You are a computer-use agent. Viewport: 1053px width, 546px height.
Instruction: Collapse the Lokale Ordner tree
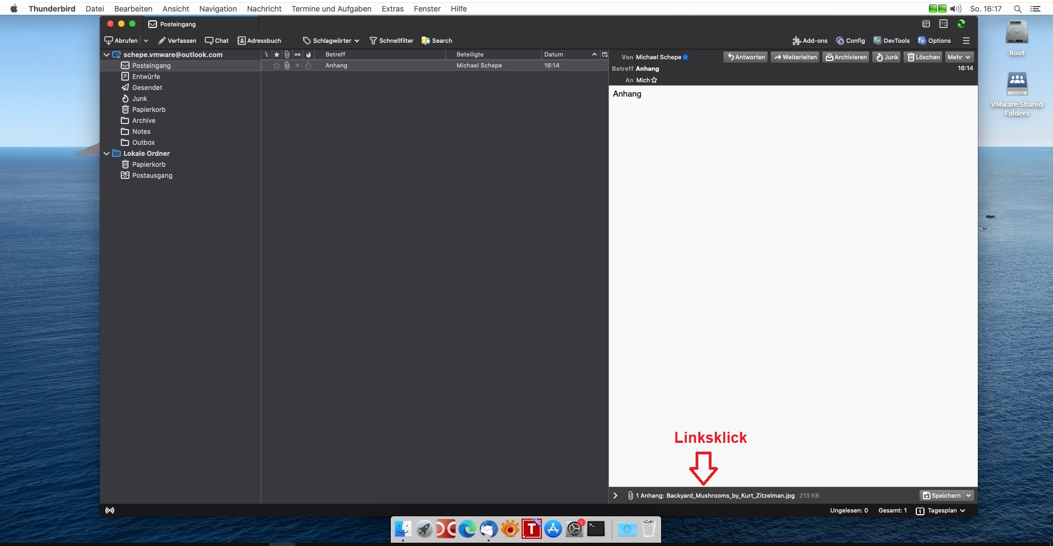tap(107, 154)
